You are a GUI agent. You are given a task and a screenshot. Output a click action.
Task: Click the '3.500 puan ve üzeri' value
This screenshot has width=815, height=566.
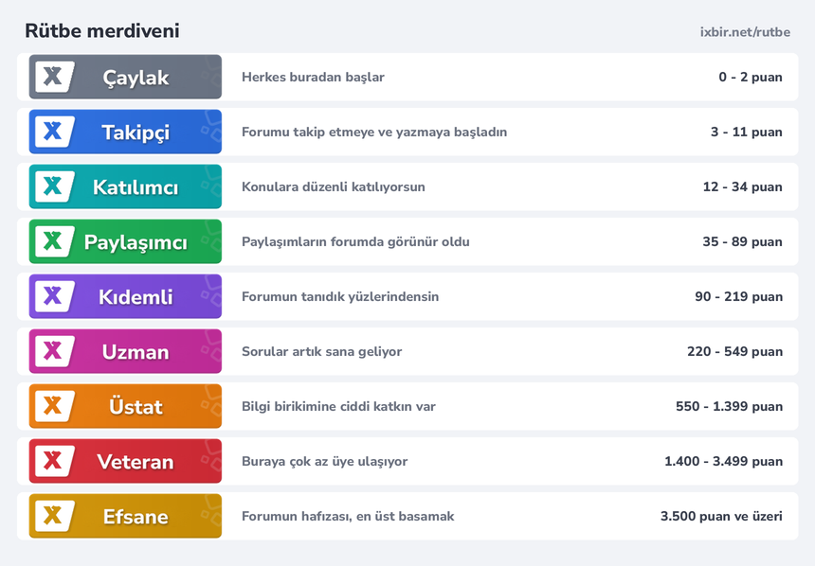pyautogui.click(x=721, y=516)
